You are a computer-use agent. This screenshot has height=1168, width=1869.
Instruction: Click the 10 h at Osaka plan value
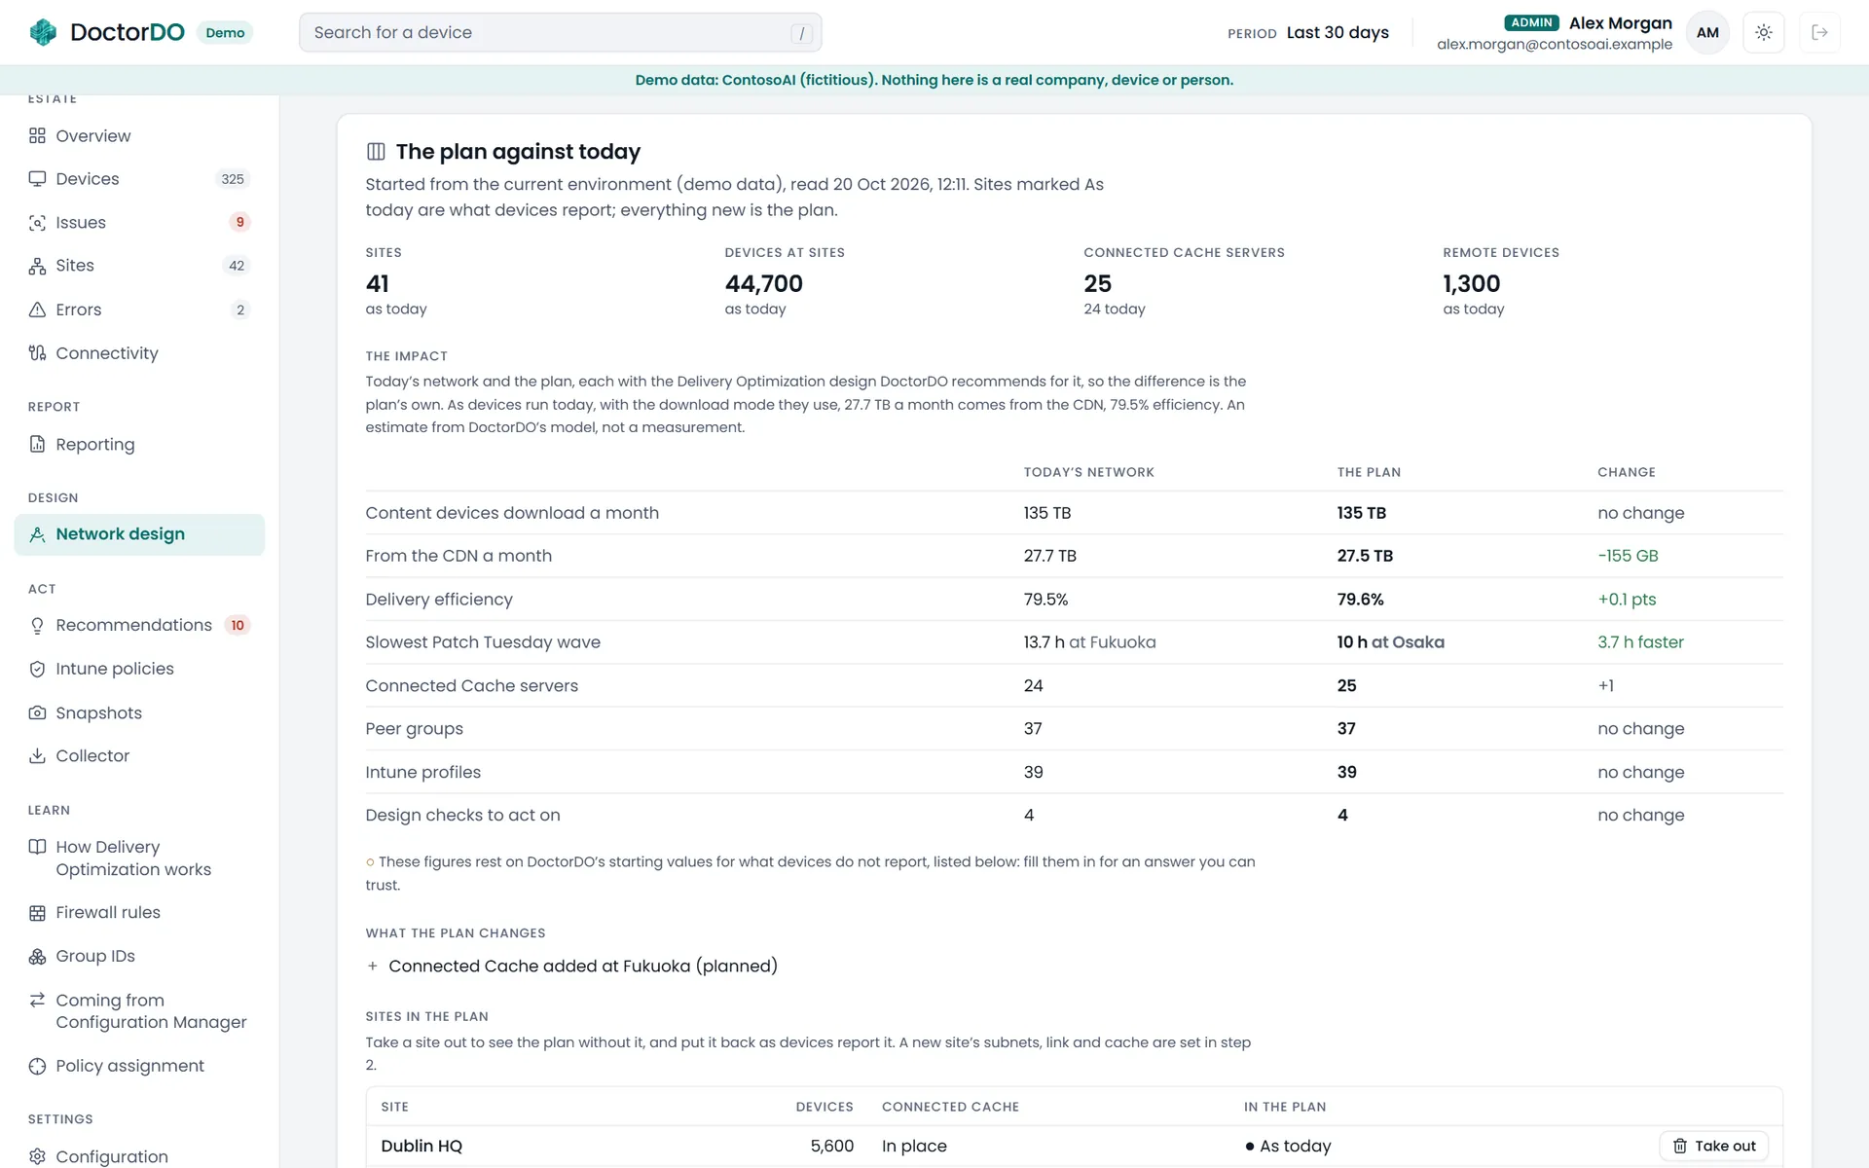point(1390,642)
